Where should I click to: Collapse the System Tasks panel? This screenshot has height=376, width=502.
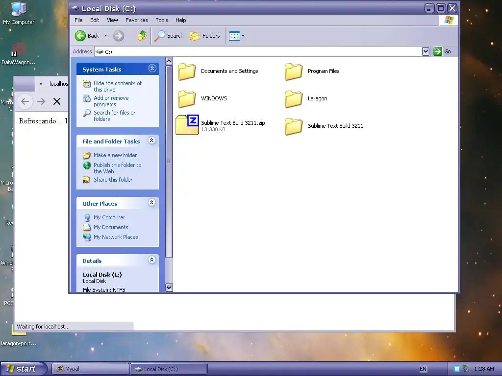coord(152,68)
